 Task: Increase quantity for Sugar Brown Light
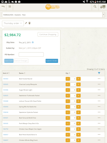(78, 90)
